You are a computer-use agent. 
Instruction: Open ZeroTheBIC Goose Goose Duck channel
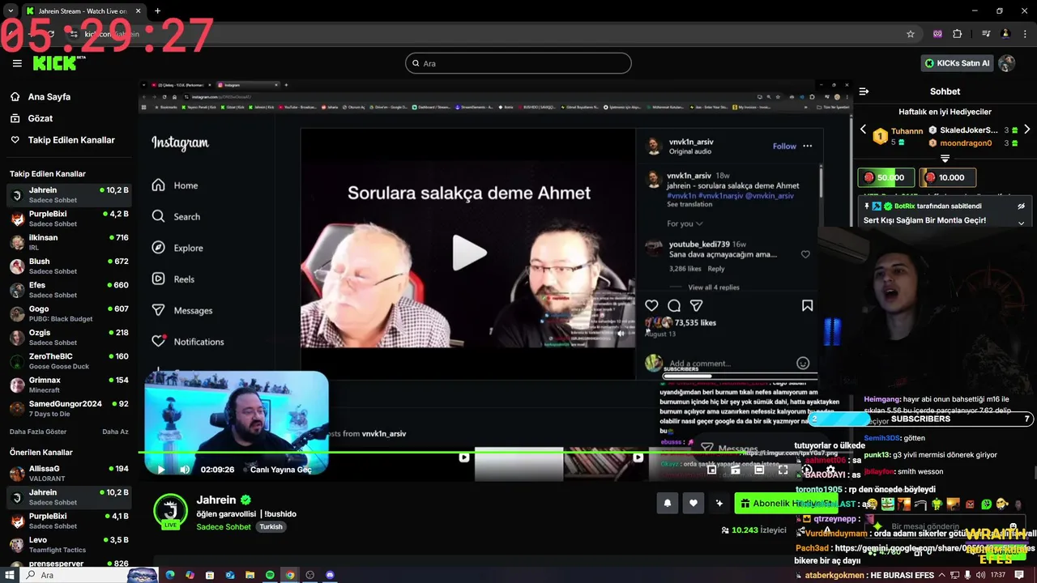pos(69,361)
